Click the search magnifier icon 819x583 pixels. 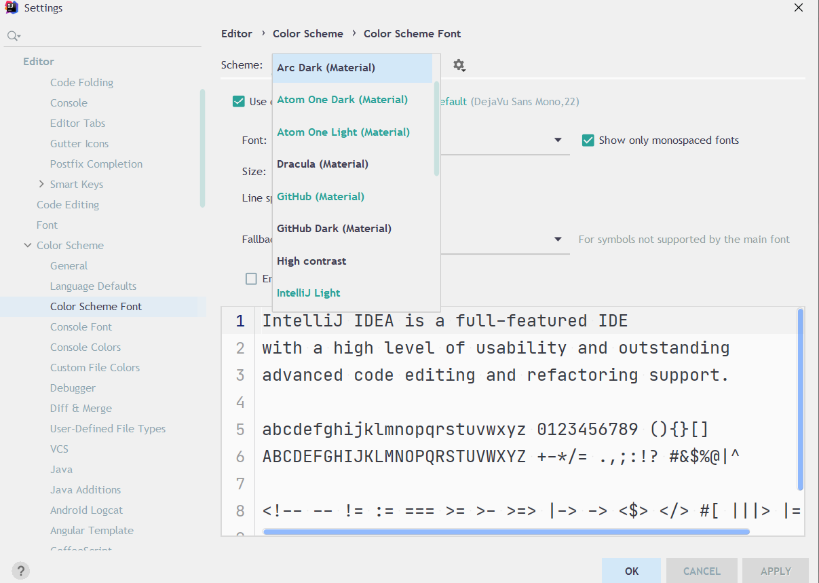[x=14, y=35]
